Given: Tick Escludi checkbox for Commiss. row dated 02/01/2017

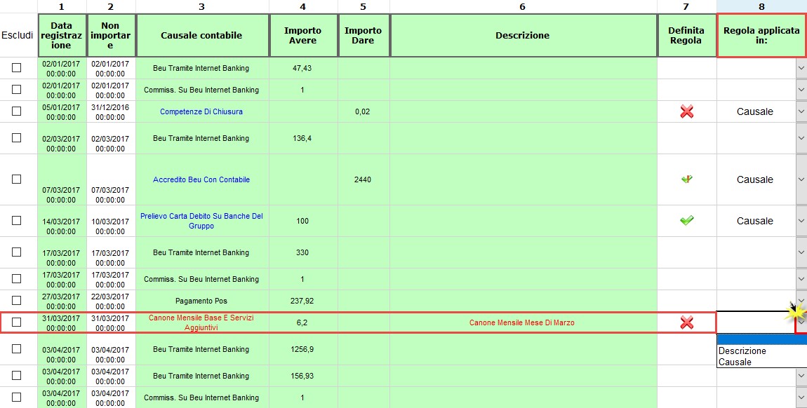Looking at the screenshot, I should pyautogui.click(x=16, y=90).
